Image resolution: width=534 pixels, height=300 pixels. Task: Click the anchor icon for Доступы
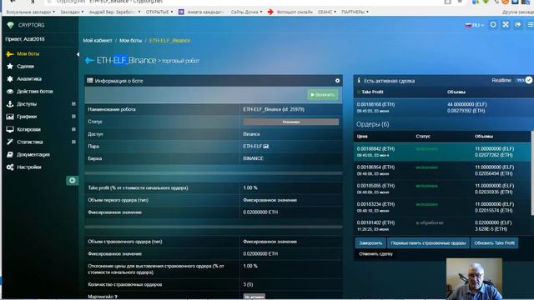click(10, 104)
